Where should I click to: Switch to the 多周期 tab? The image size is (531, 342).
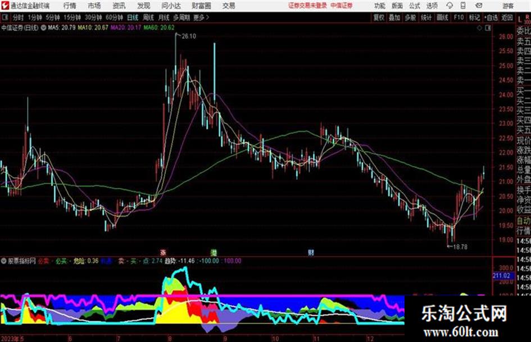point(181,17)
